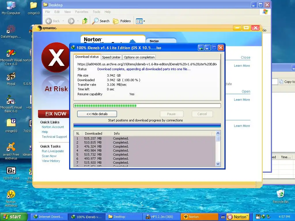Viewport: 295px width, 221px height.
Task: Open the Help menu in Desktop window
Action: (x=108, y=12)
